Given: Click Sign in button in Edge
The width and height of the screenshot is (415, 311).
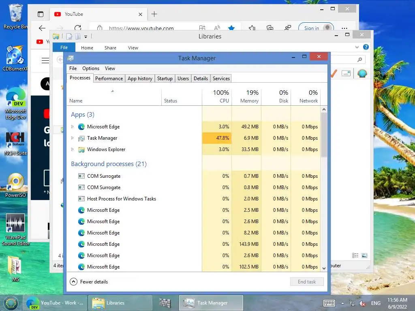Looking at the screenshot, I should [x=316, y=28].
